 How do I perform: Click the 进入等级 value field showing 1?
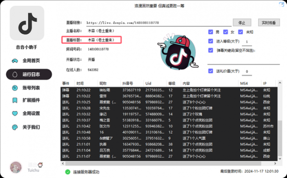pos(247,42)
